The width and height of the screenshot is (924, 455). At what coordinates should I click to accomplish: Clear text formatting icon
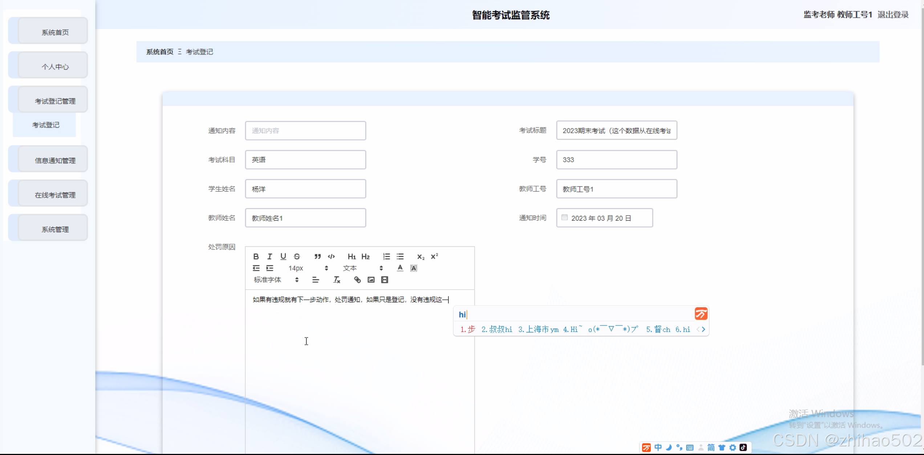tap(337, 280)
